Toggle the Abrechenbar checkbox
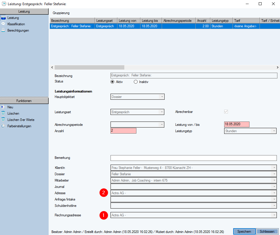Screen dimensions: 280x235 point(226,112)
